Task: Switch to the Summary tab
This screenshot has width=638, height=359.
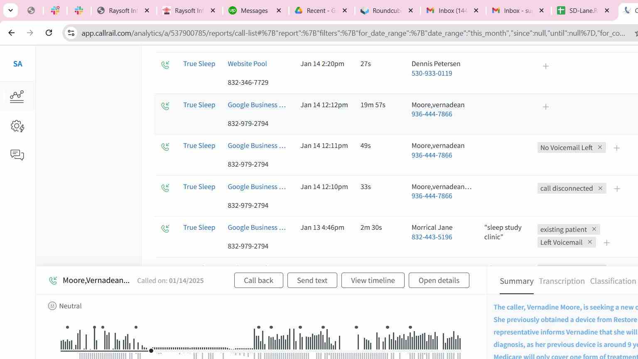Action: [x=516, y=281]
